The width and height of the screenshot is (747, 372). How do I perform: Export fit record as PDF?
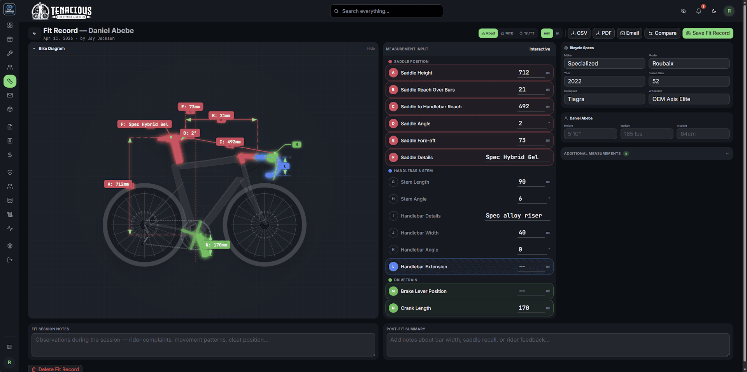[603, 33]
